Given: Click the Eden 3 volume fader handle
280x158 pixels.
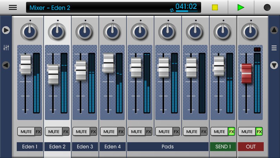Looking at the screenshot, I should 81,70.
